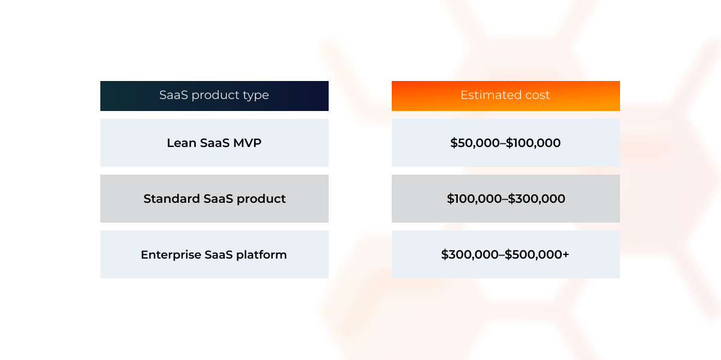Click the word "Lean" in the first row
The width and height of the screenshot is (721, 360).
[x=180, y=143]
